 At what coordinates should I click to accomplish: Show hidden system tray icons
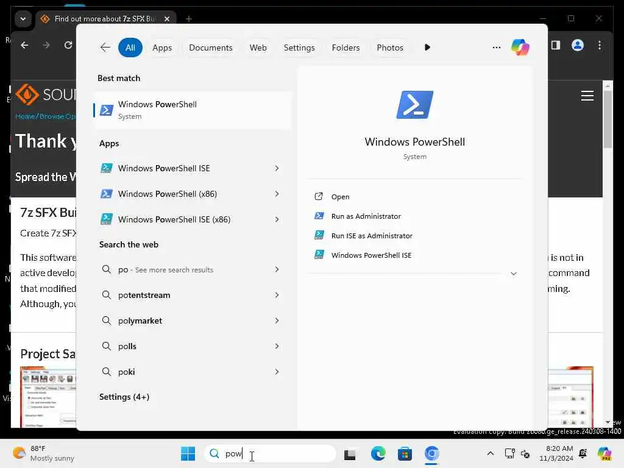click(491, 453)
